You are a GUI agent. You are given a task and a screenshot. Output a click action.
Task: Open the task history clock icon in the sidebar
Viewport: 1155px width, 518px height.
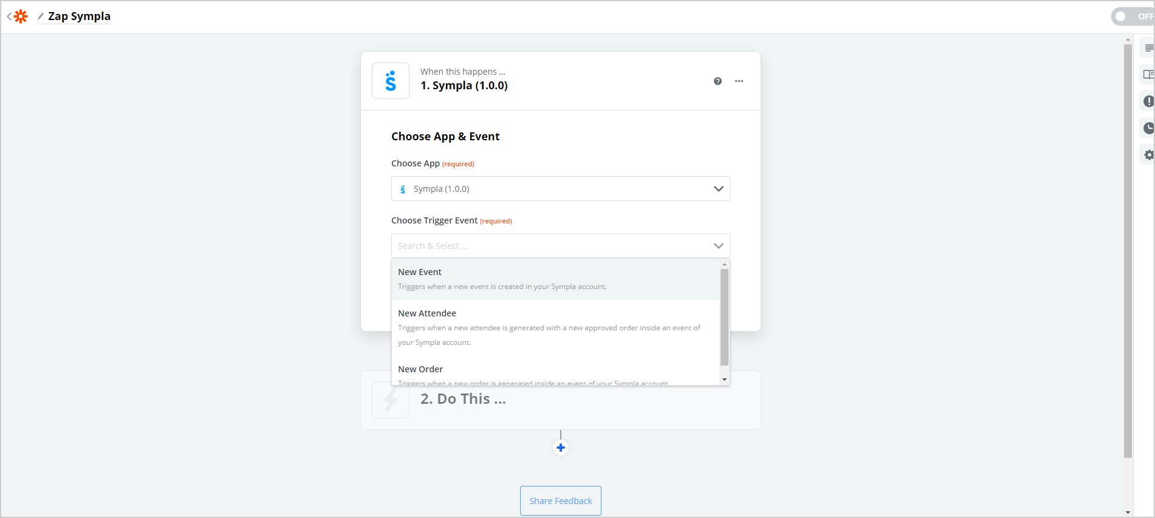1148,128
